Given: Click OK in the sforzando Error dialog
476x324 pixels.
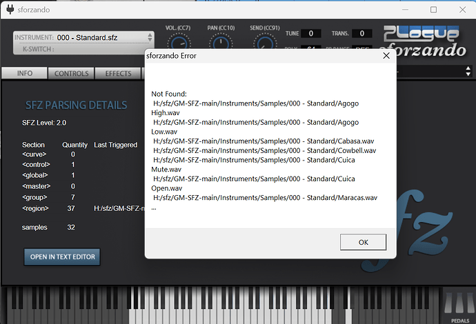Looking at the screenshot, I should click(x=363, y=242).
